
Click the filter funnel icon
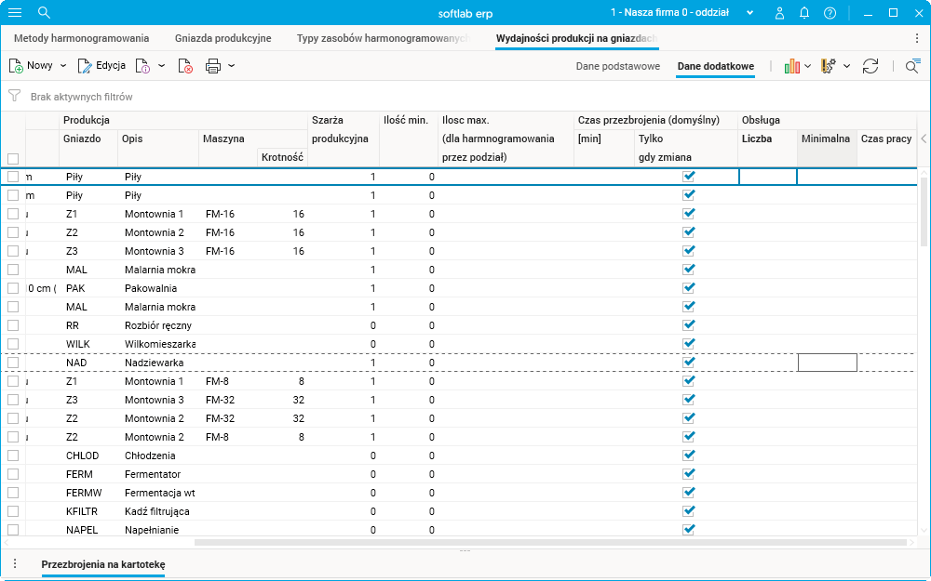click(x=14, y=96)
